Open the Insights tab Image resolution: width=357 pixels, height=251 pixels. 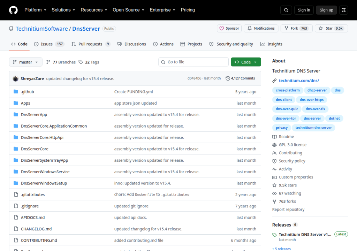[x=271, y=44]
